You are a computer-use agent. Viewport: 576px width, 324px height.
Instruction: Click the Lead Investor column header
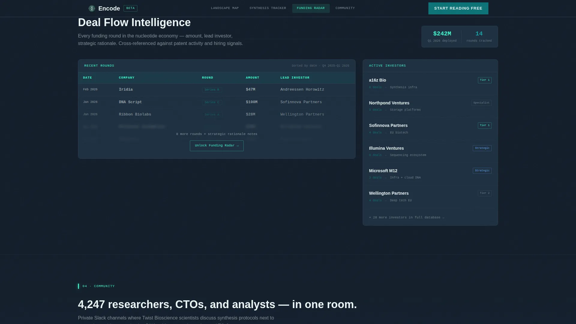[295, 78]
